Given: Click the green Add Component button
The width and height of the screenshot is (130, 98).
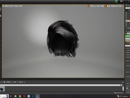Looking at the screenshot, I should (128, 36).
